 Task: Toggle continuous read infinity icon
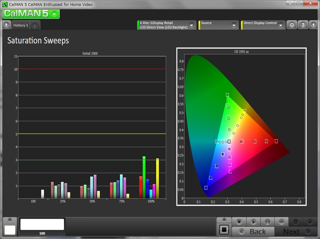pos(281,222)
